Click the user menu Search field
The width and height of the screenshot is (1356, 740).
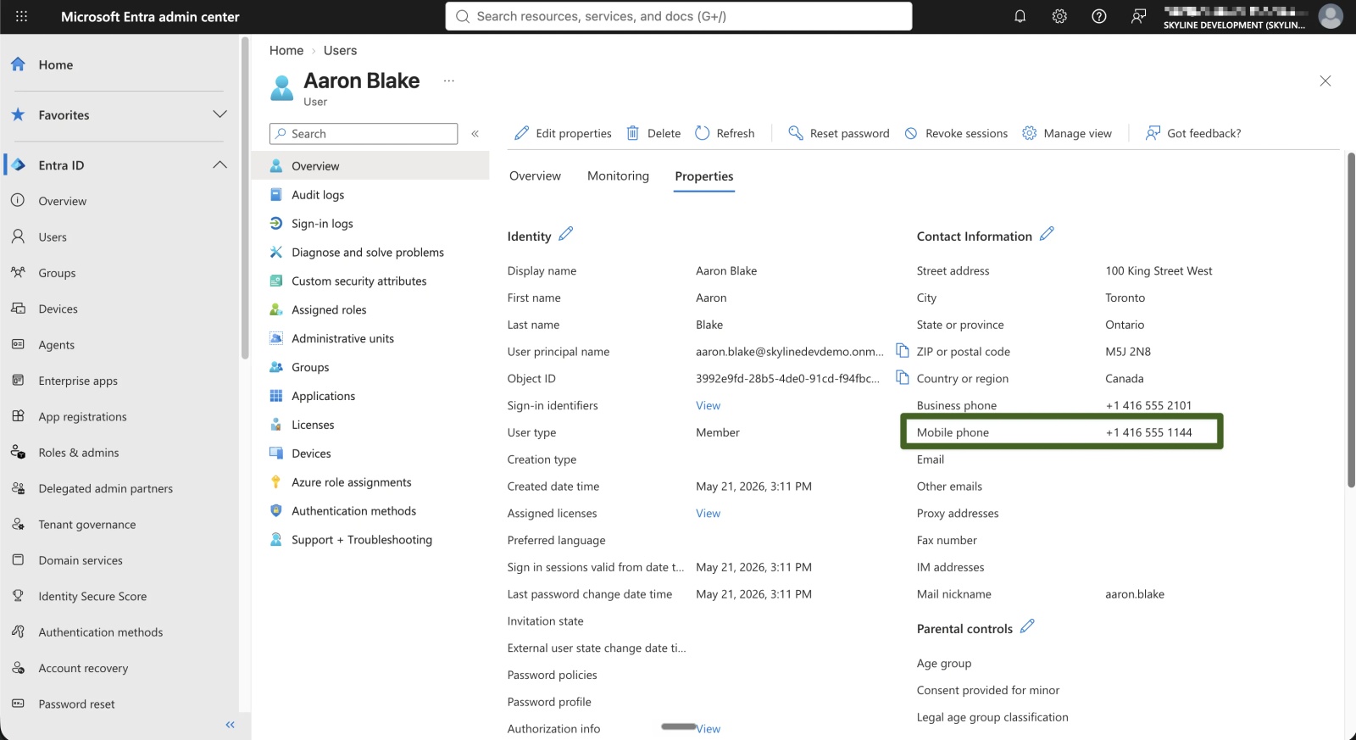pos(364,133)
